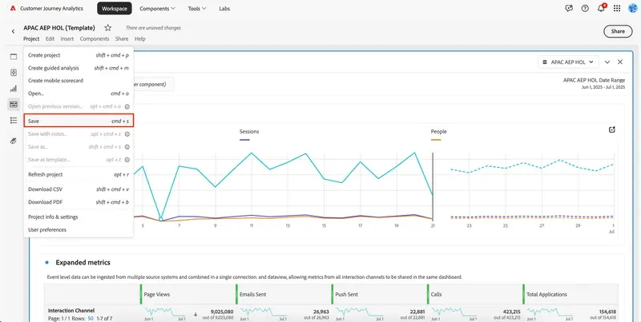
Task: Click the tag icon in left rail
Action: click(x=14, y=141)
